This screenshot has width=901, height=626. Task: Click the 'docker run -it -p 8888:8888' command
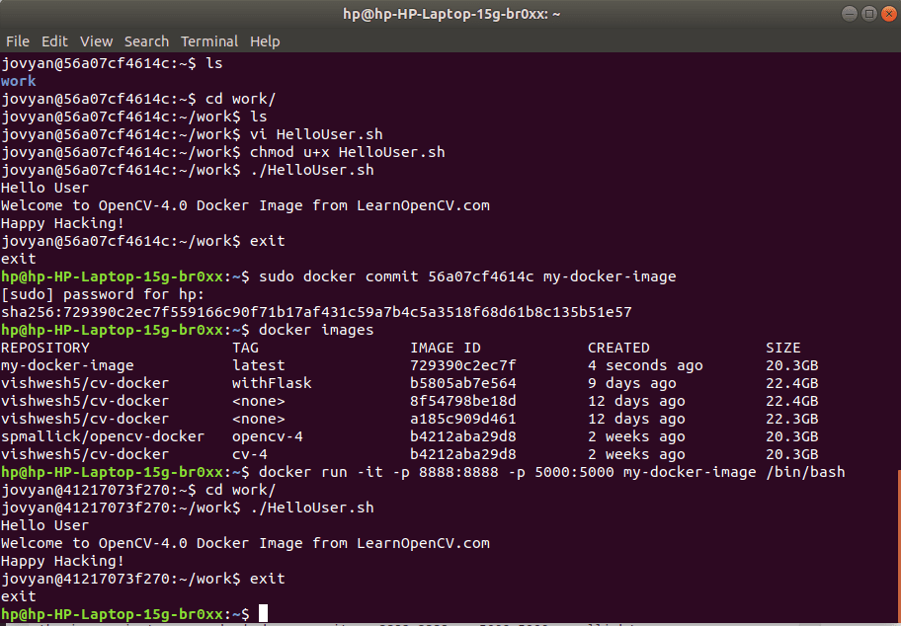(x=378, y=473)
